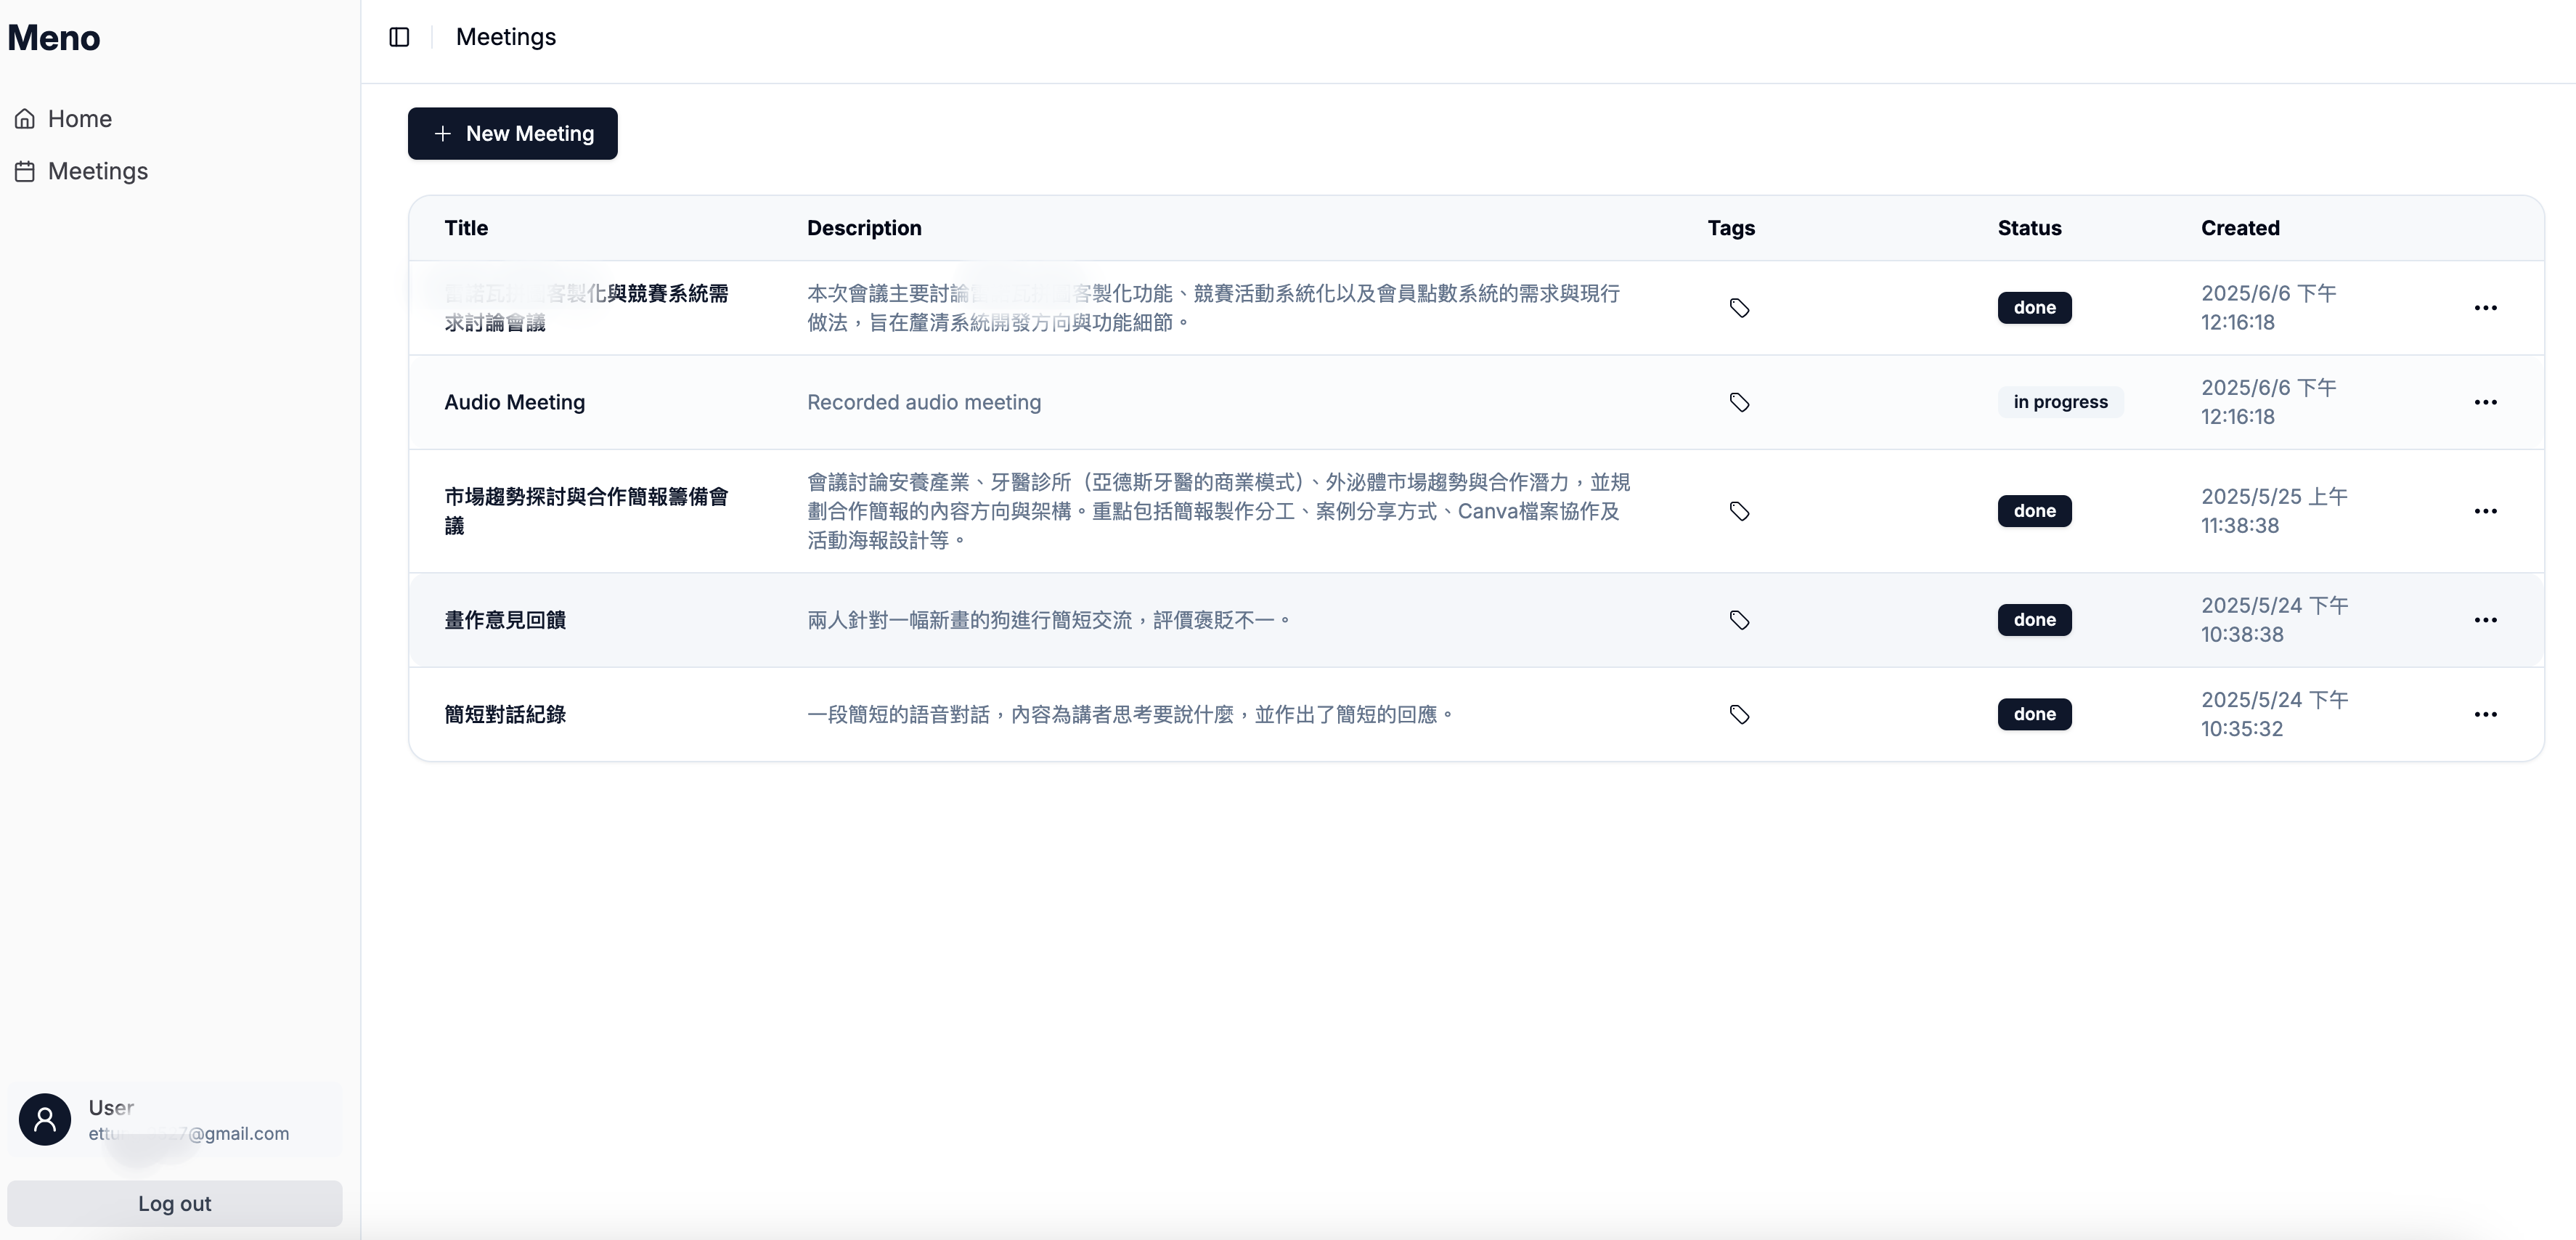Click created date 2025/5/24 下午 10:38:38
Screen dimensions: 2576x1240
2274,620
